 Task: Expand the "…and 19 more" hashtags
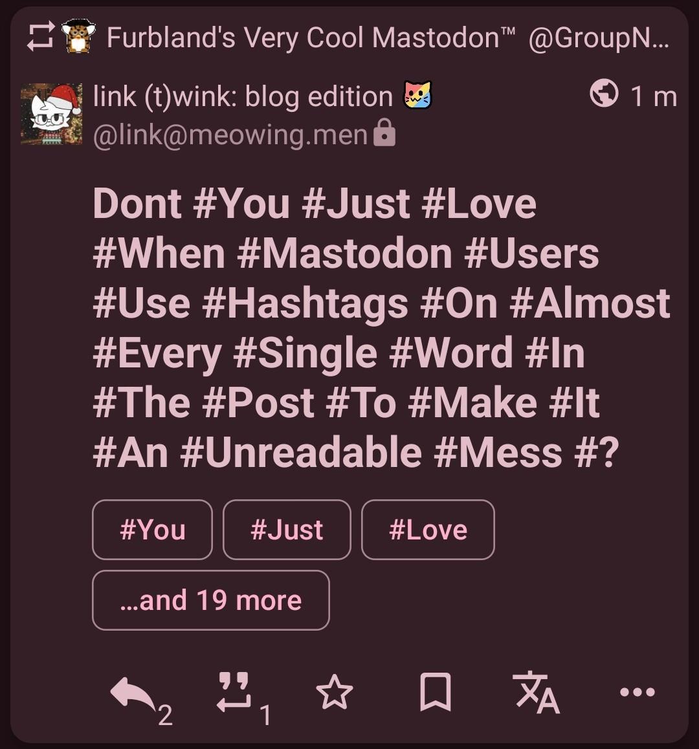[210, 600]
